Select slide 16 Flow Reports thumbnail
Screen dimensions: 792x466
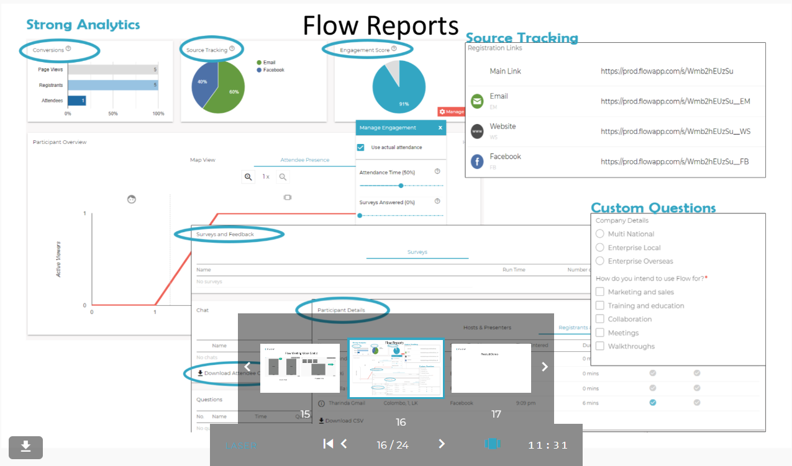point(396,368)
